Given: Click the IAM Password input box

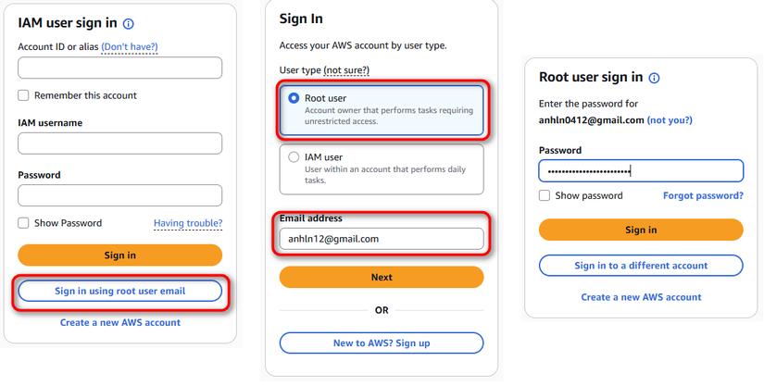Looking at the screenshot, I should point(119,195).
